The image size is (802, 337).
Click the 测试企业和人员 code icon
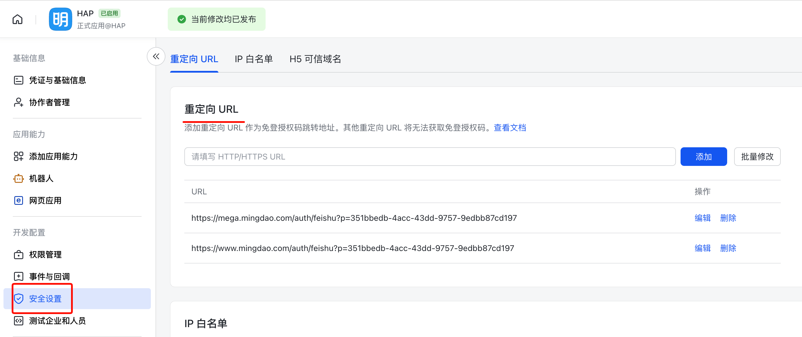click(18, 320)
